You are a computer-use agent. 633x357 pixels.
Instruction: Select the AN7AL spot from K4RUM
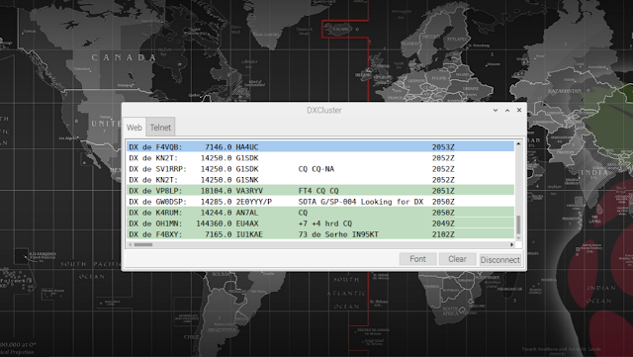320,213
